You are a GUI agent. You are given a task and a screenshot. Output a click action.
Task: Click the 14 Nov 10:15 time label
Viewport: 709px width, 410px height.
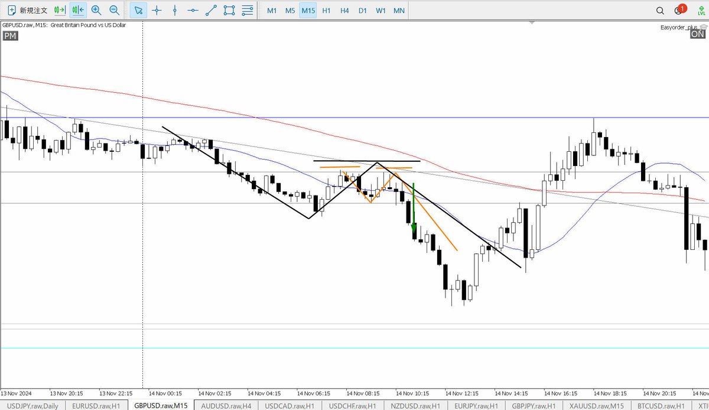pos(413,393)
